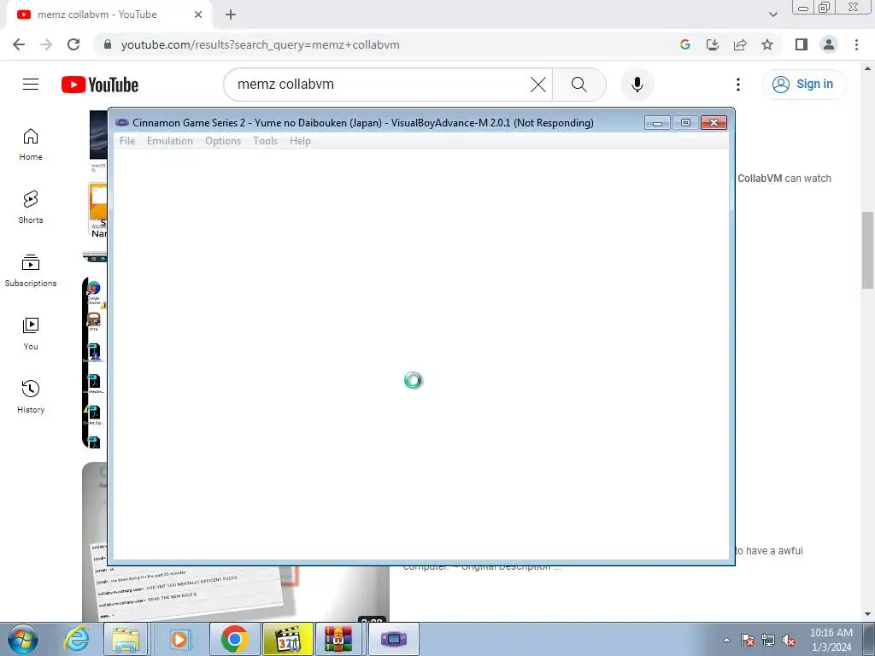Click the Google icon in address bar
This screenshot has width=875, height=656.
click(685, 44)
